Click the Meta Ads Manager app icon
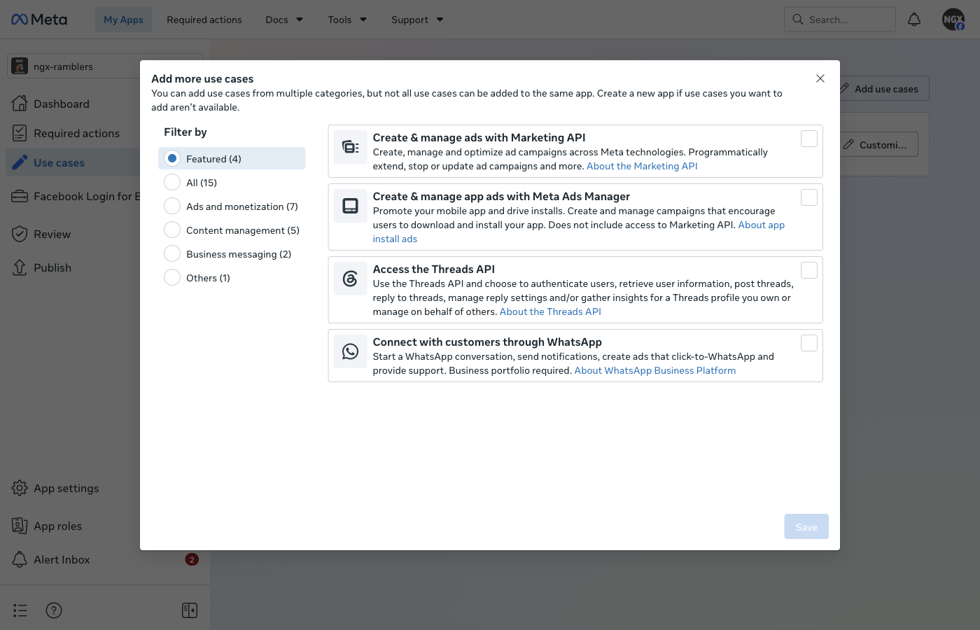The image size is (980, 630). [351, 206]
